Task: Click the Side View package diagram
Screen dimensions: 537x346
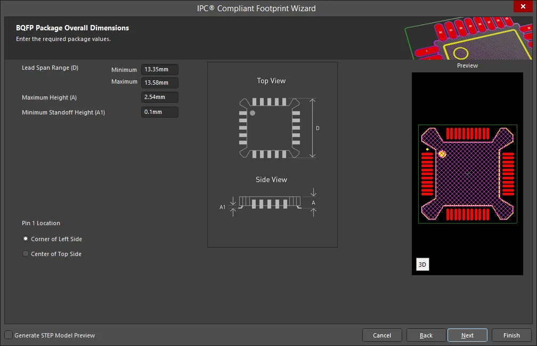Action: (270, 202)
